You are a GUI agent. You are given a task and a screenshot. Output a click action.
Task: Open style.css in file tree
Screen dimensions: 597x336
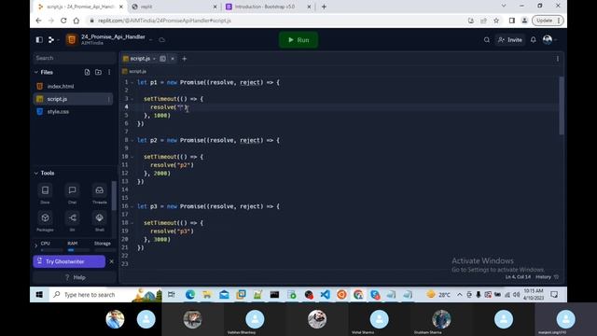tap(73, 112)
